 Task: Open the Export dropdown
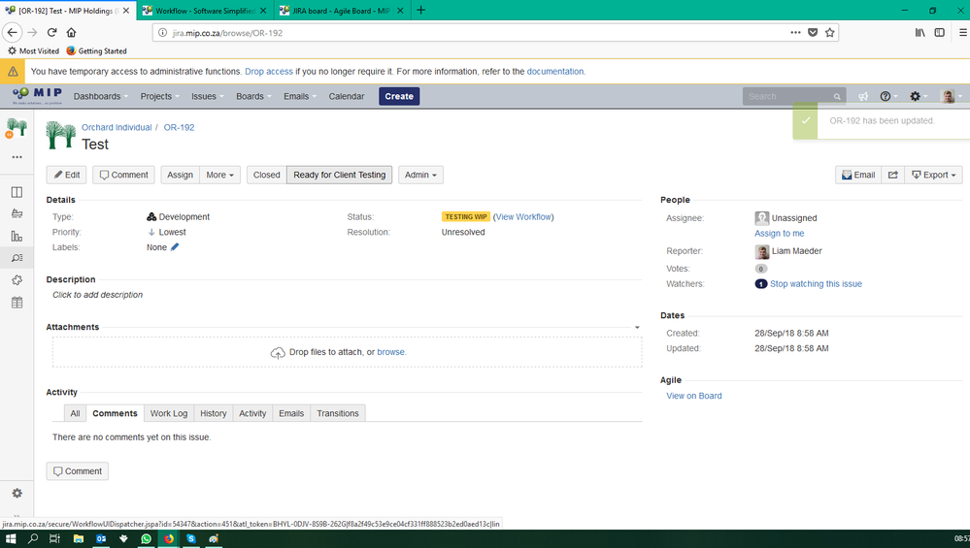tap(933, 175)
